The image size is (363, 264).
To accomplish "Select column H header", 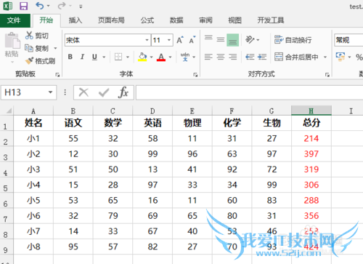I will tap(311, 111).
